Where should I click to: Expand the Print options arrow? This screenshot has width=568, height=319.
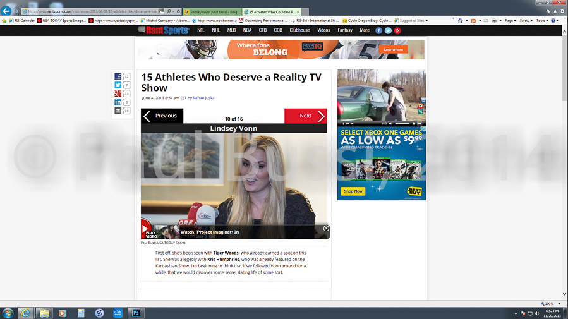(x=500, y=21)
